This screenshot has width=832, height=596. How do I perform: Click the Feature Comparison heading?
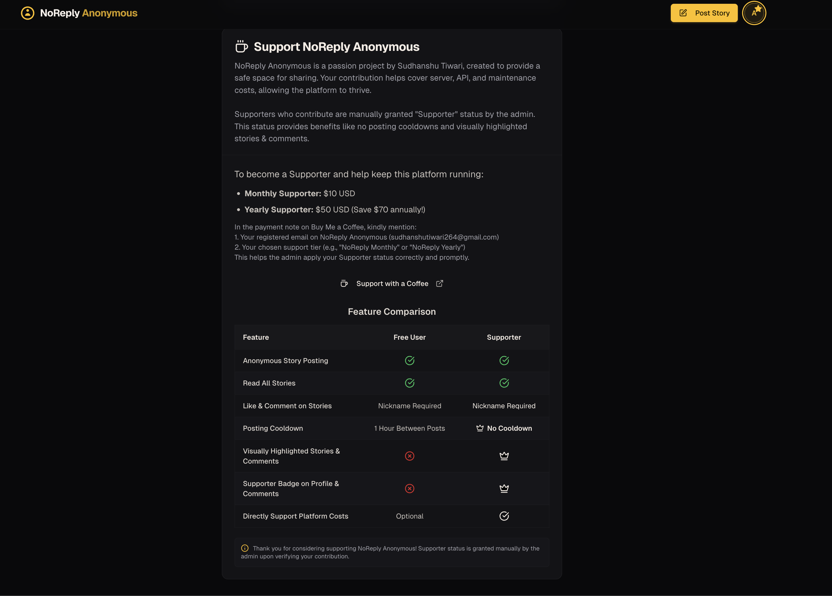click(x=392, y=311)
